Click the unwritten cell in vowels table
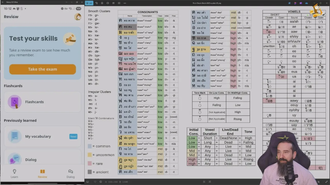The height and width of the screenshot is (185, 330). (x=269, y=46)
